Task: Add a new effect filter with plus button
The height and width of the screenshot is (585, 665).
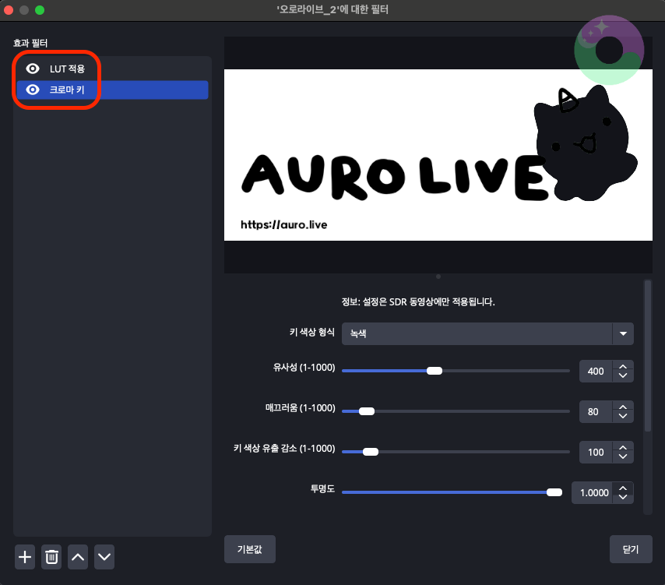Action: (x=25, y=557)
